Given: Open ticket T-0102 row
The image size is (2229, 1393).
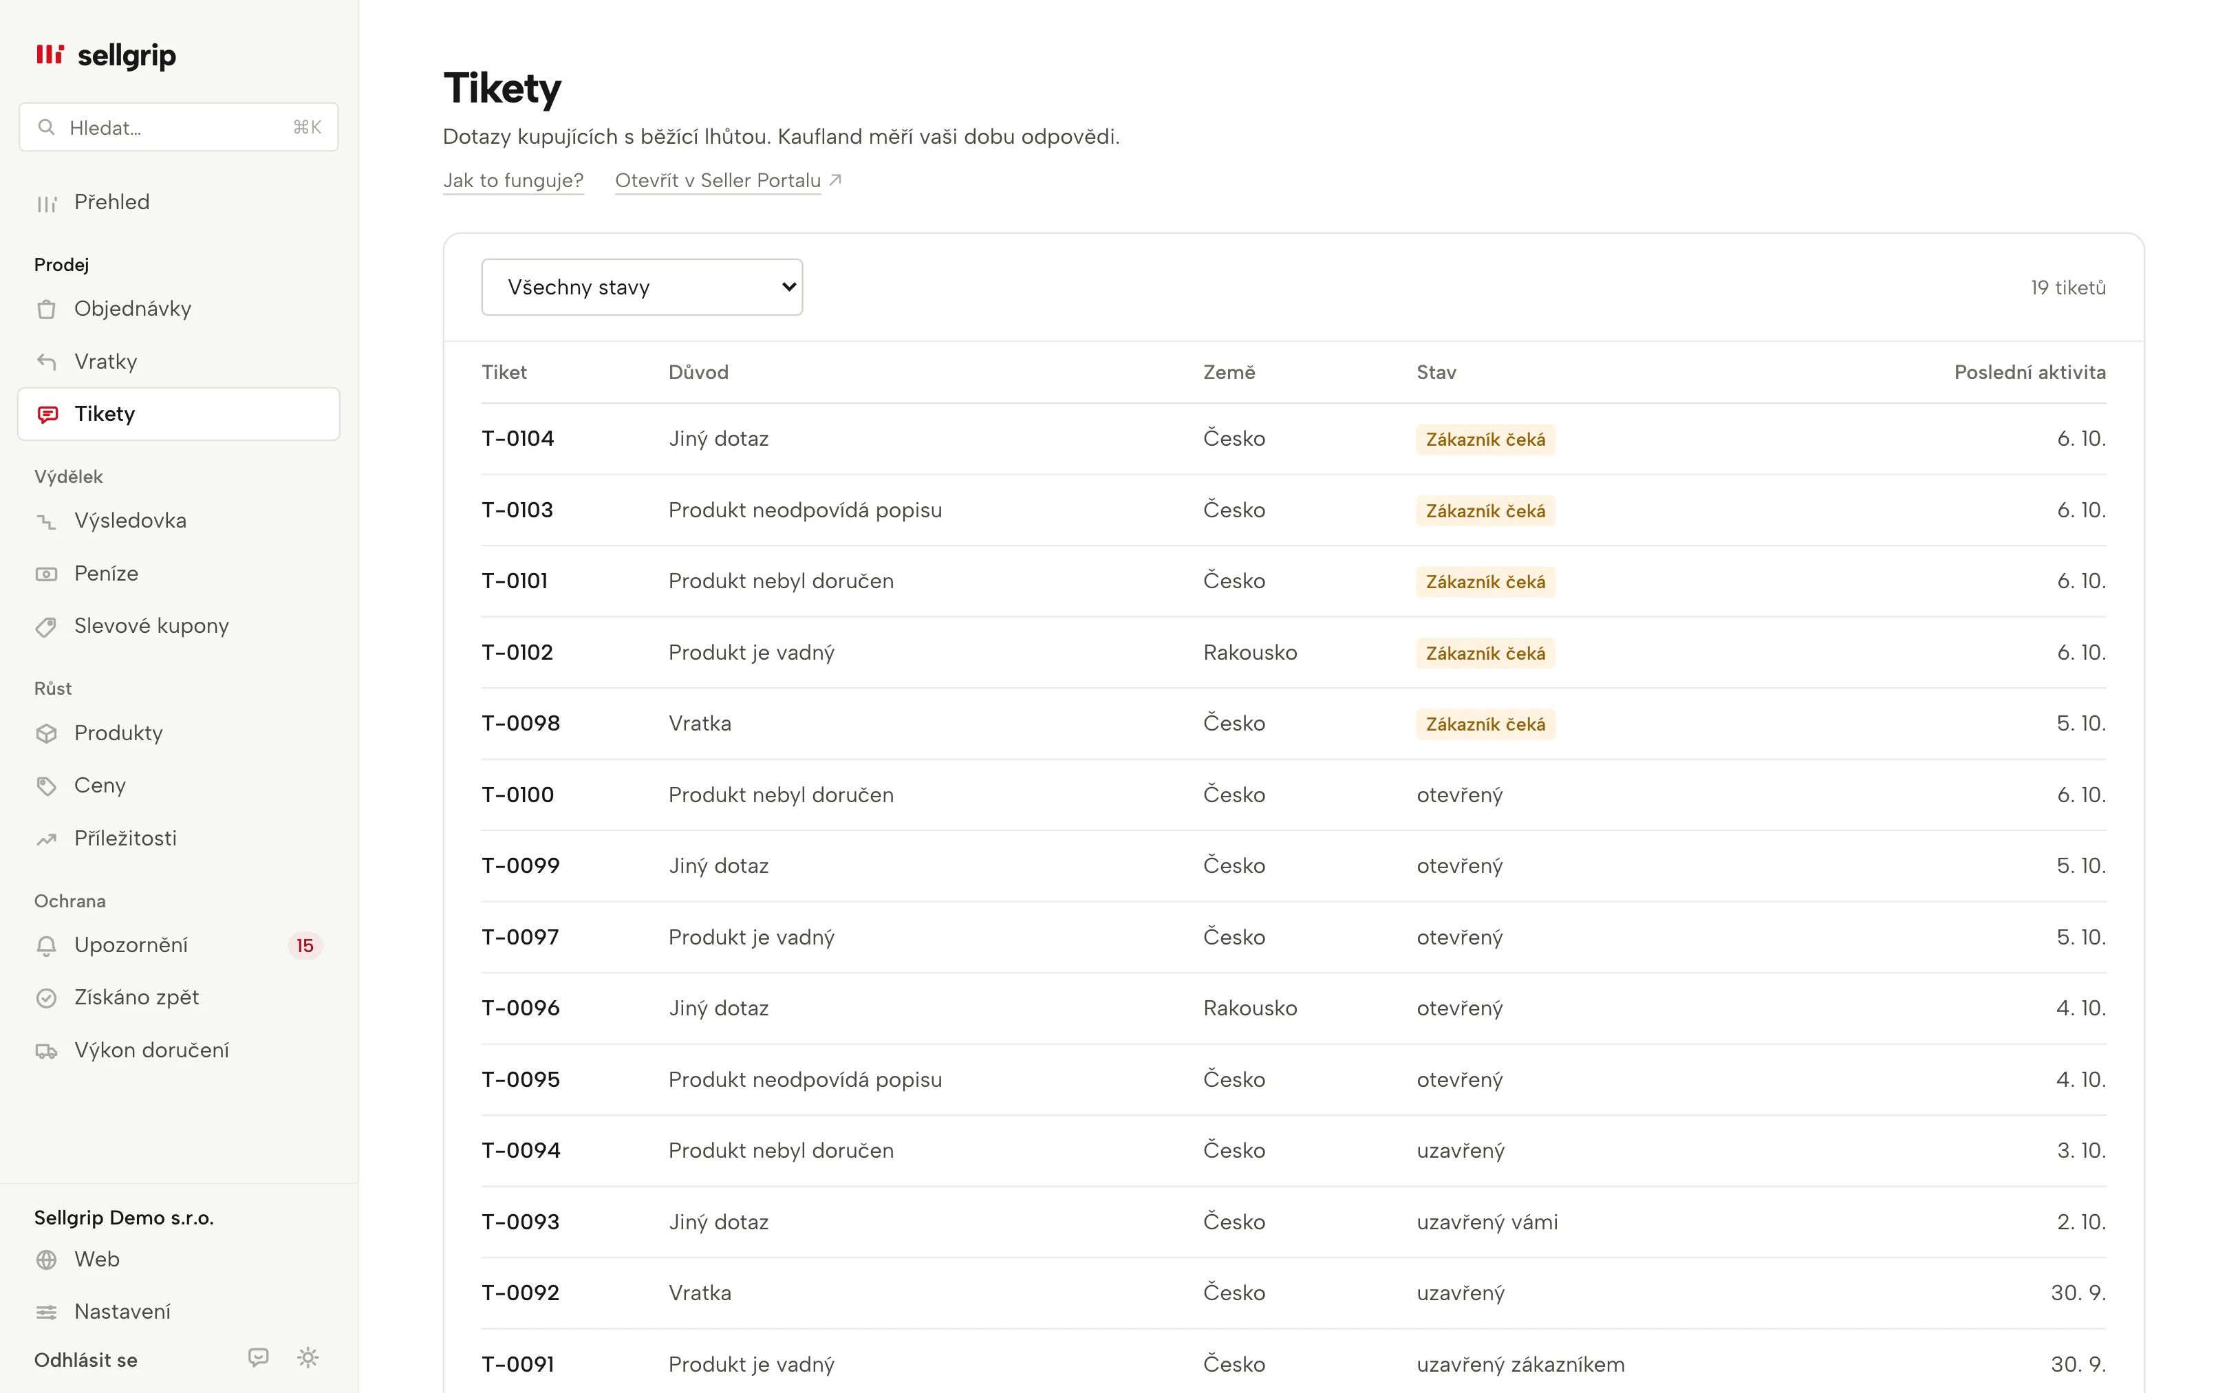Looking at the screenshot, I should (1293, 652).
